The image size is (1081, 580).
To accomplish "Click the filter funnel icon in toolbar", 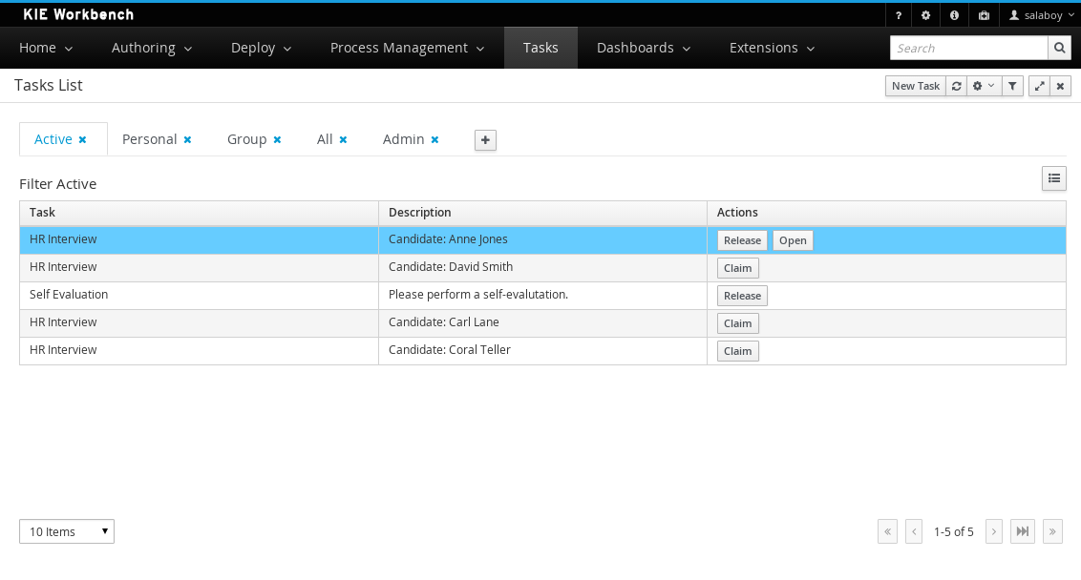I will pos(1012,86).
